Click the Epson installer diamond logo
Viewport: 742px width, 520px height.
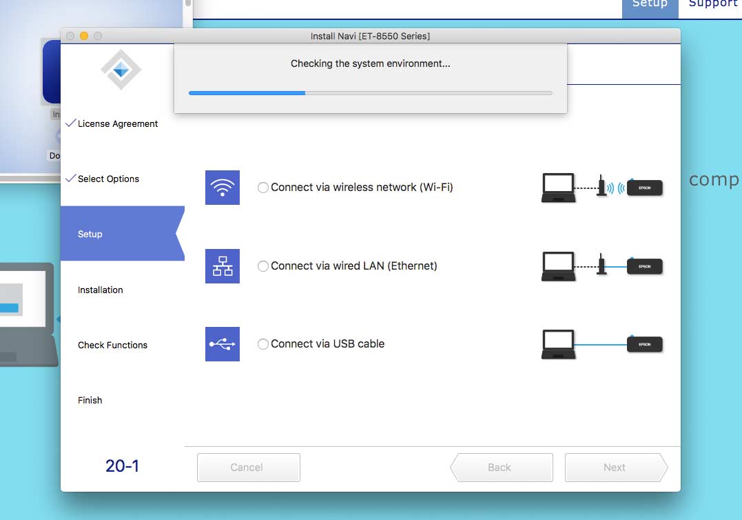point(121,70)
